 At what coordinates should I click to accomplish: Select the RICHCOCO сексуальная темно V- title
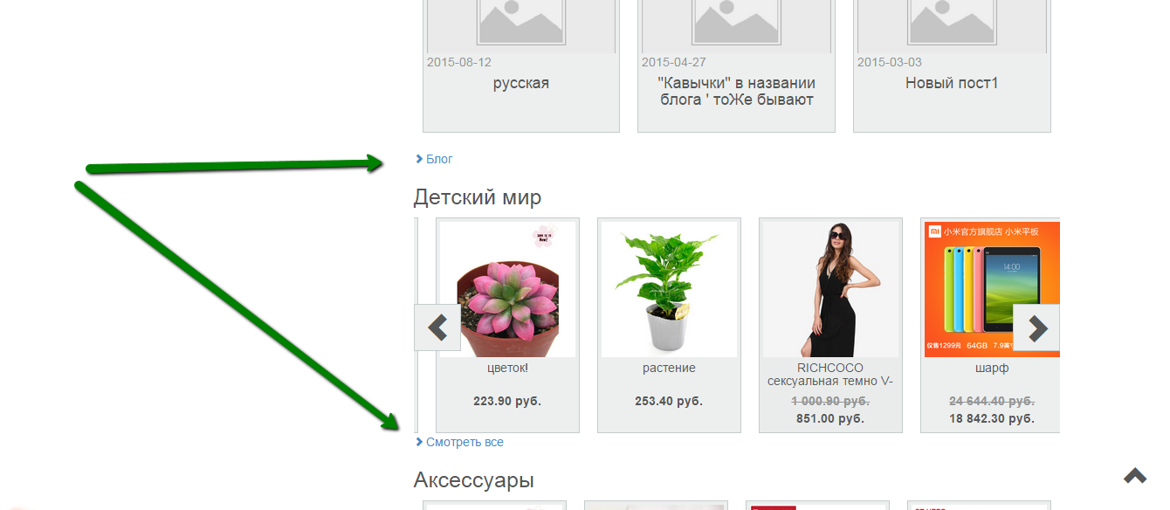830,375
